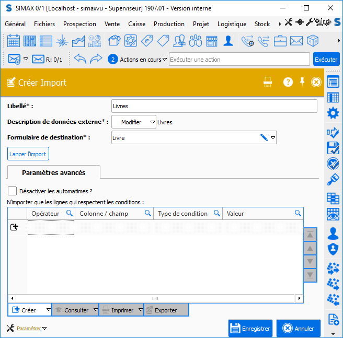This screenshot has width=343, height=338.
Task: Click the calendar icon in the top toolbar
Action: tap(14, 41)
